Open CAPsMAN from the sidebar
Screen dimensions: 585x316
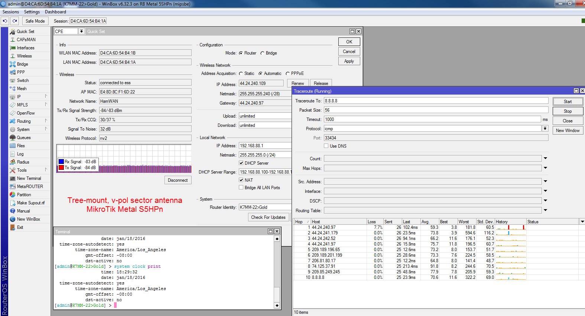pyautogui.click(x=26, y=40)
